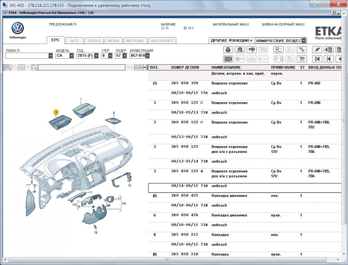Switch to the ACC tab
The width and height of the screenshot is (348, 265).
(75, 41)
